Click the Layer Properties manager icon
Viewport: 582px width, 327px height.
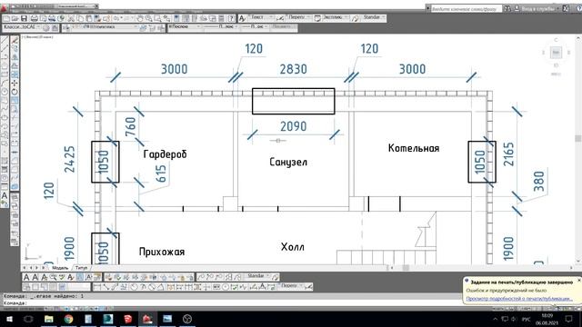click(x=66, y=28)
